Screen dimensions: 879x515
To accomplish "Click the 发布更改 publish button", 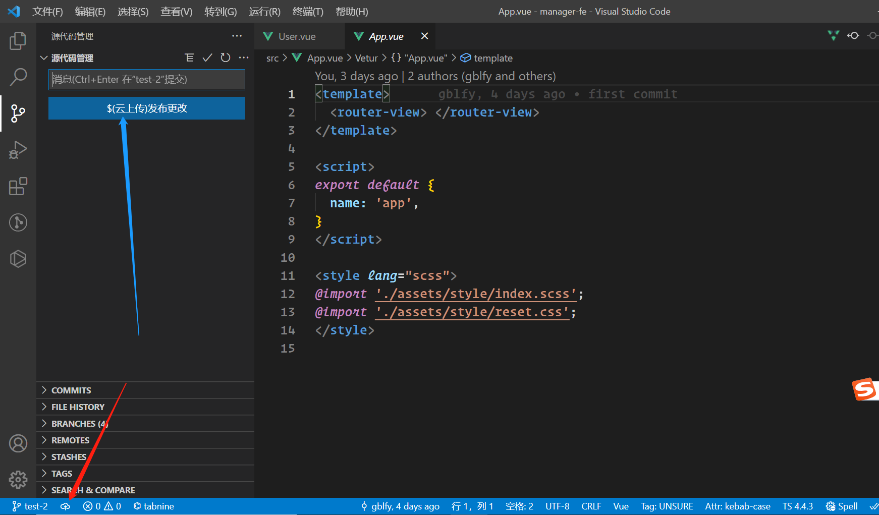I will tap(147, 108).
